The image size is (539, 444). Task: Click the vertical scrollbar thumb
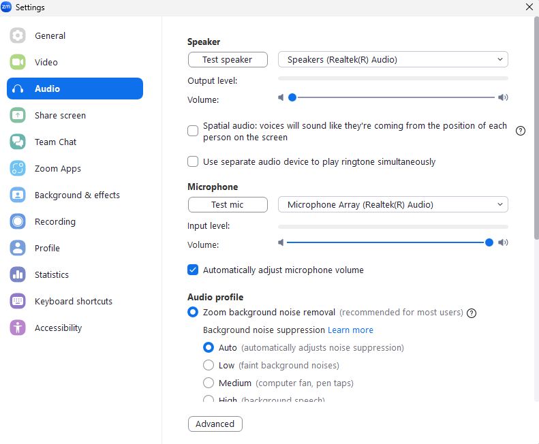tap(536, 129)
